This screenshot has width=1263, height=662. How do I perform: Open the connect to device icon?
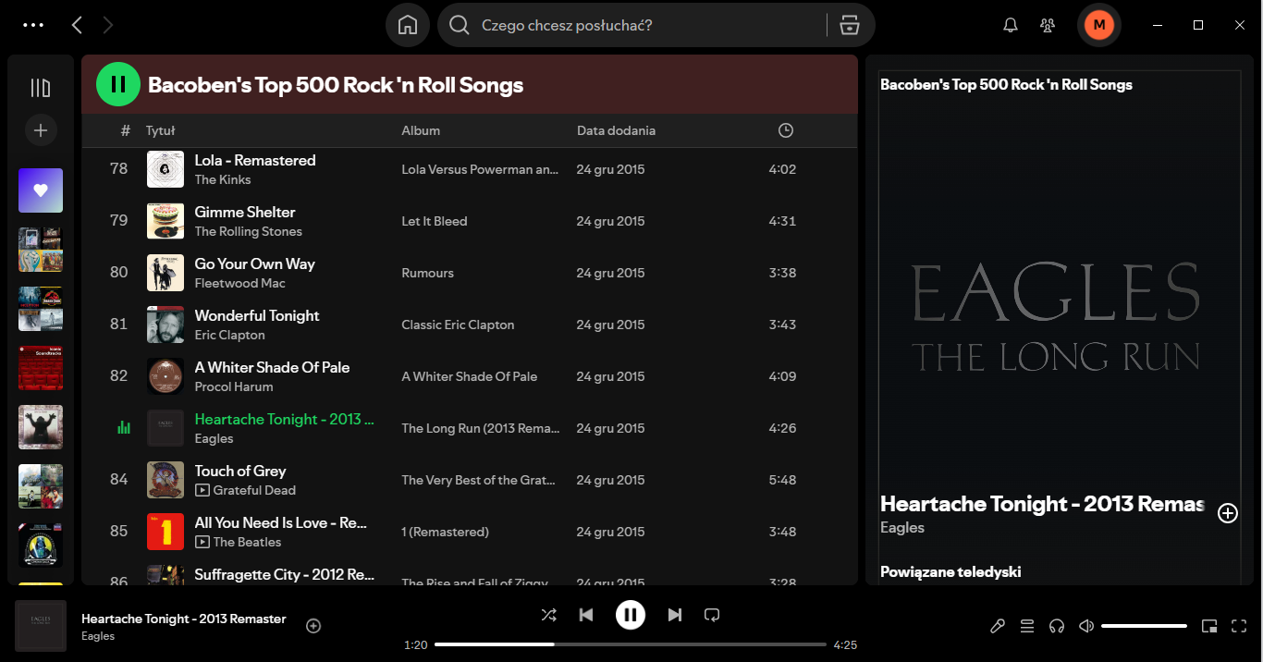point(1057,626)
